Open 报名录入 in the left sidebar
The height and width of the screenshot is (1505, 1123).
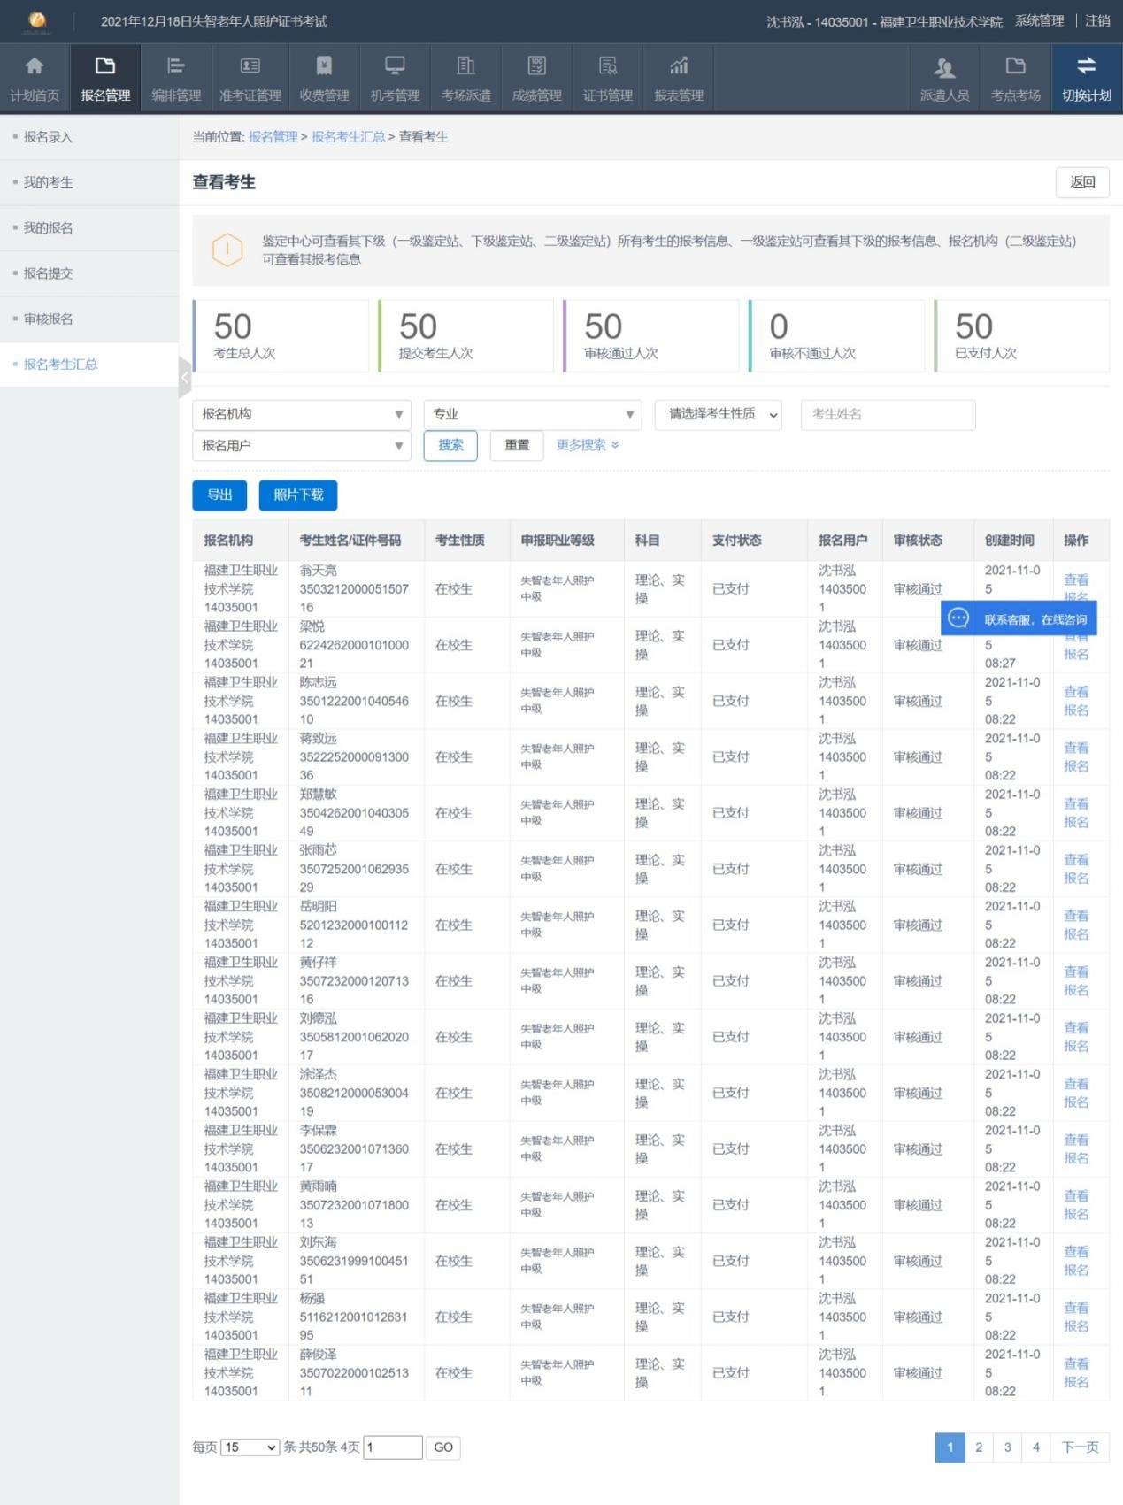tap(49, 137)
